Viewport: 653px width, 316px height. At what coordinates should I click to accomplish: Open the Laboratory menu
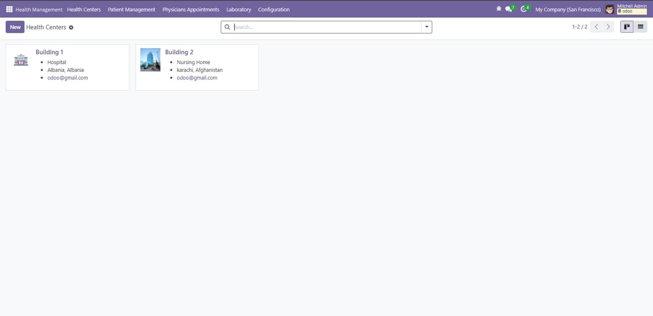pos(239,9)
